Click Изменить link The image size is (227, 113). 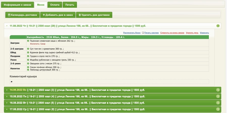pos(204,33)
